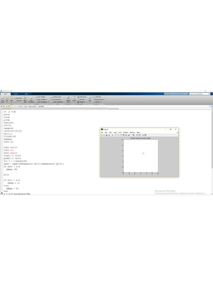Viewport: 213px width, 285px height.
Task: Switch to the PLOTS ribbon tab
Action: point(16,94)
